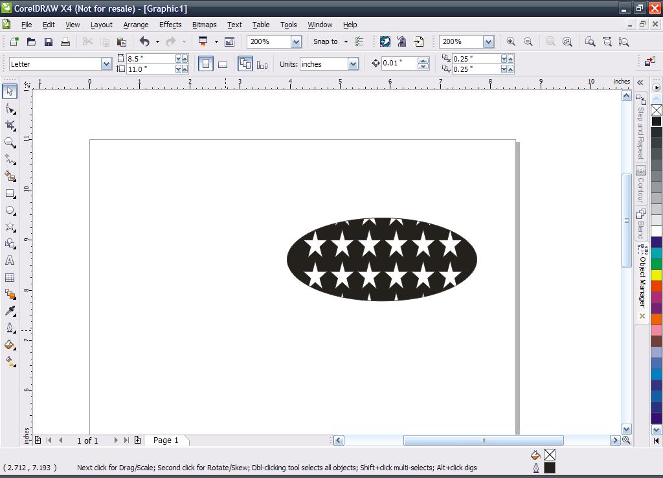Select the Table tool
663x478 pixels.
[x=10, y=278]
